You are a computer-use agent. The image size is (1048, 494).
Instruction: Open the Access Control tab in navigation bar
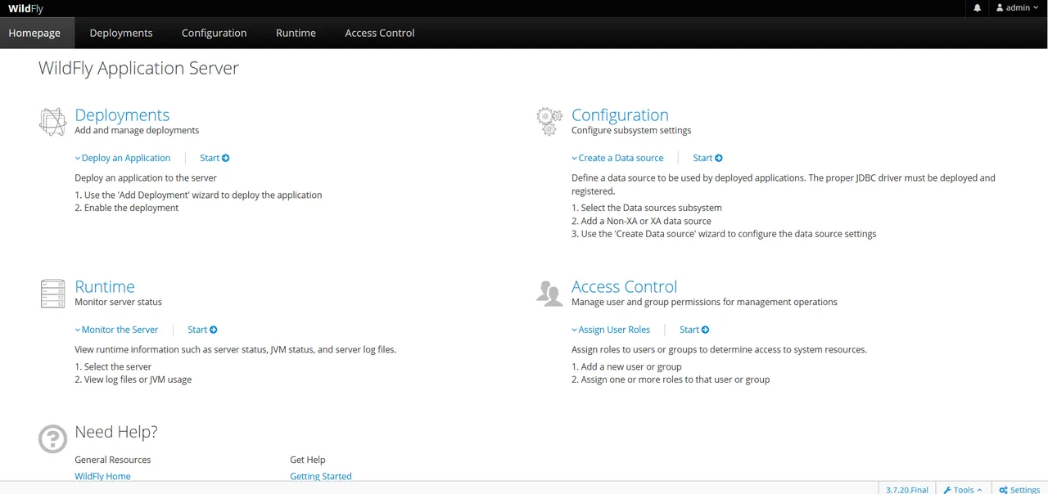pyautogui.click(x=380, y=33)
